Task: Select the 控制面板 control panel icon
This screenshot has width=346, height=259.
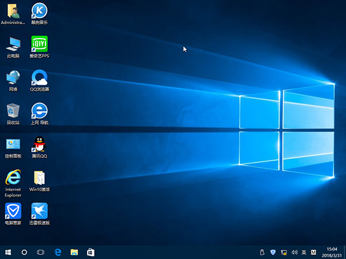Action: pos(13,144)
